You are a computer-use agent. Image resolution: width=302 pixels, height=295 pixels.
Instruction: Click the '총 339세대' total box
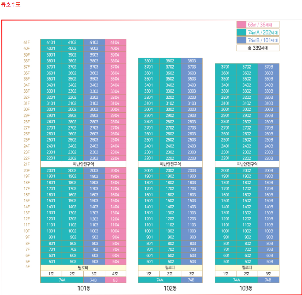tap(258, 48)
